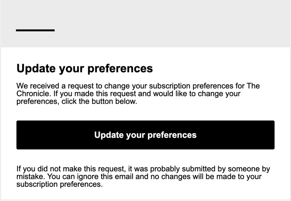Viewport: 291px width, 201px height.
Task: Click the word Update inside the black button
Action: coord(109,135)
